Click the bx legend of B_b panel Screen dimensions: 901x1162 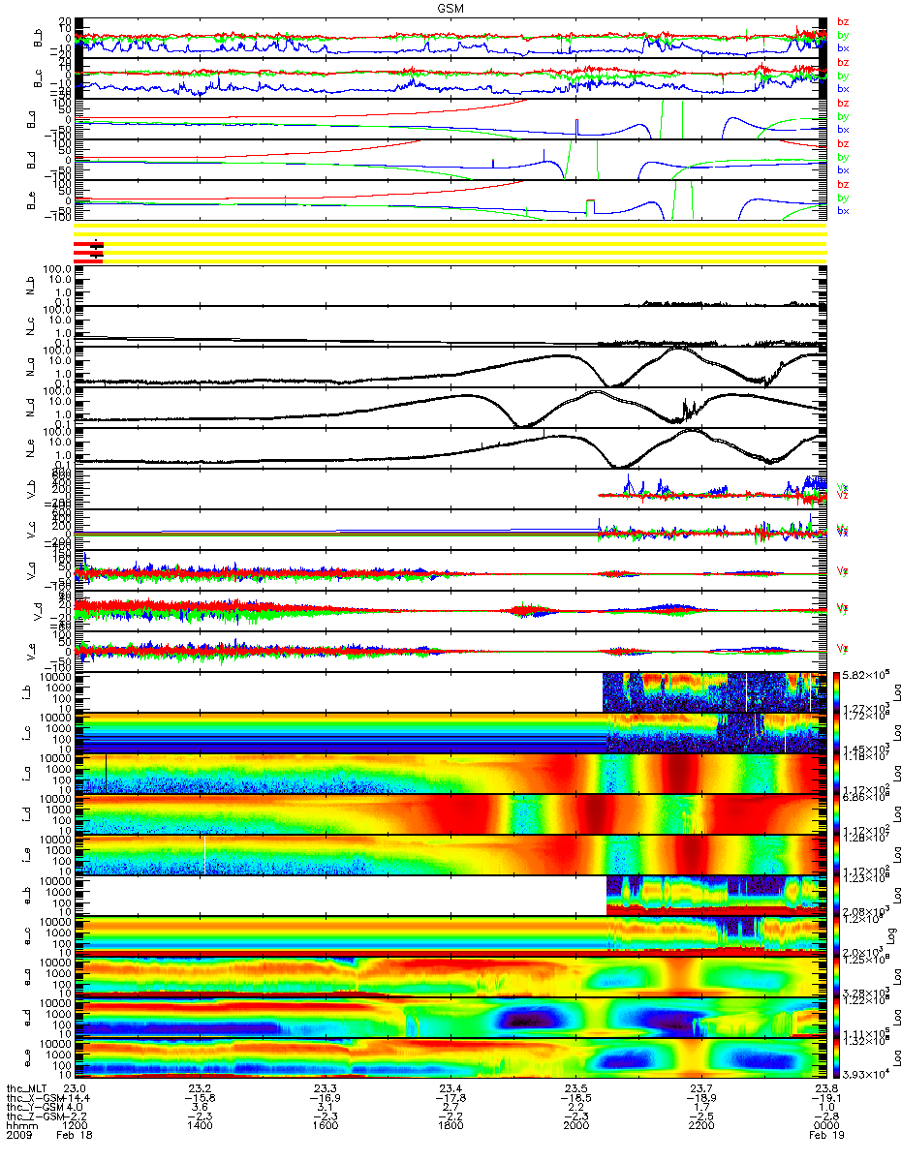(843, 47)
